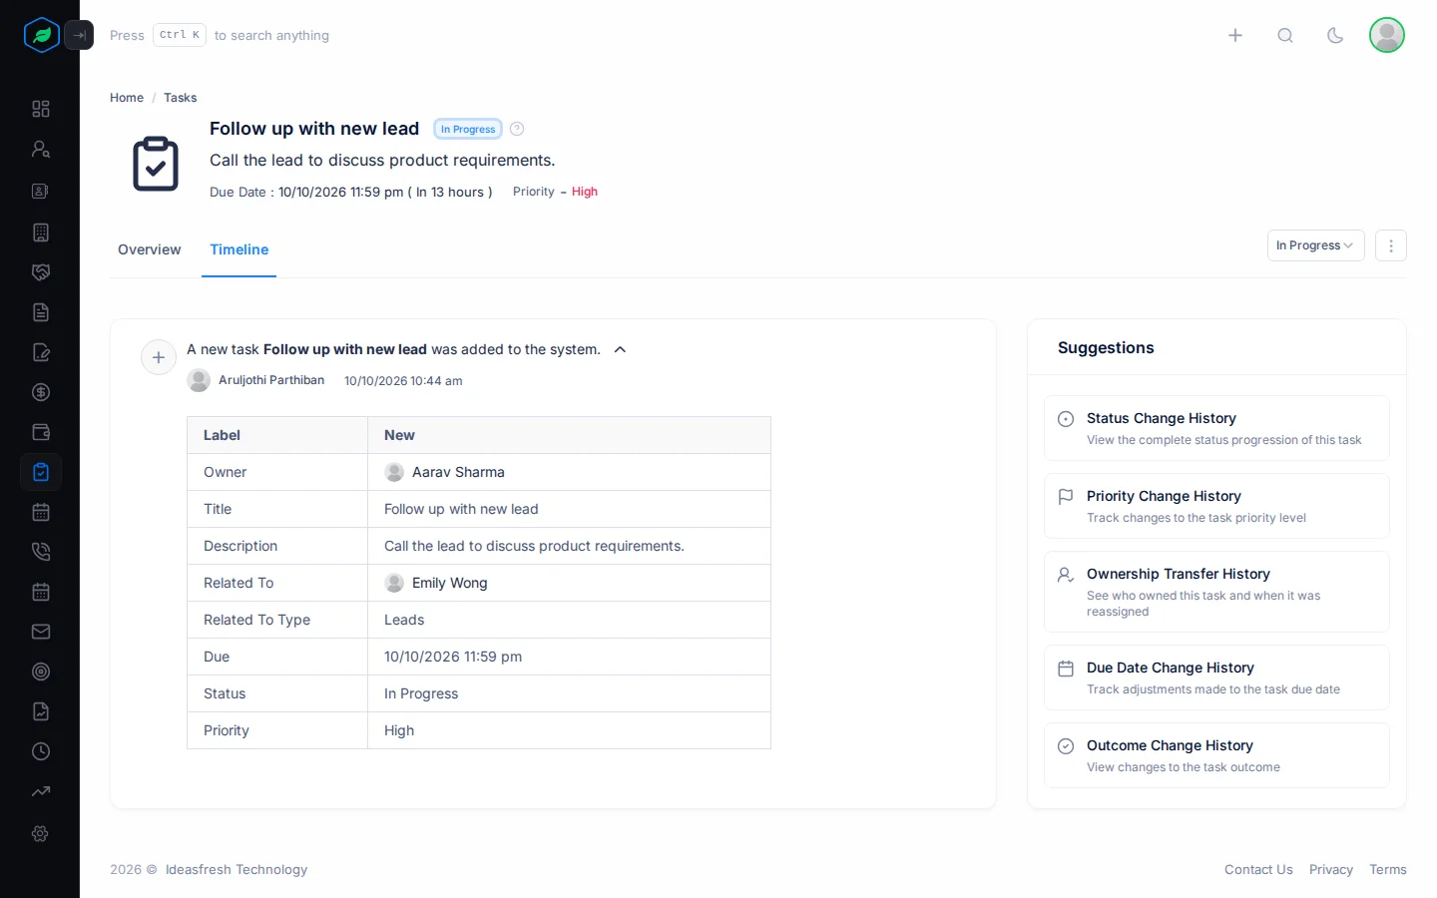1437x898 pixels.
Task: Click the Contact Us footer link
Action: (x=1258, y=870)
